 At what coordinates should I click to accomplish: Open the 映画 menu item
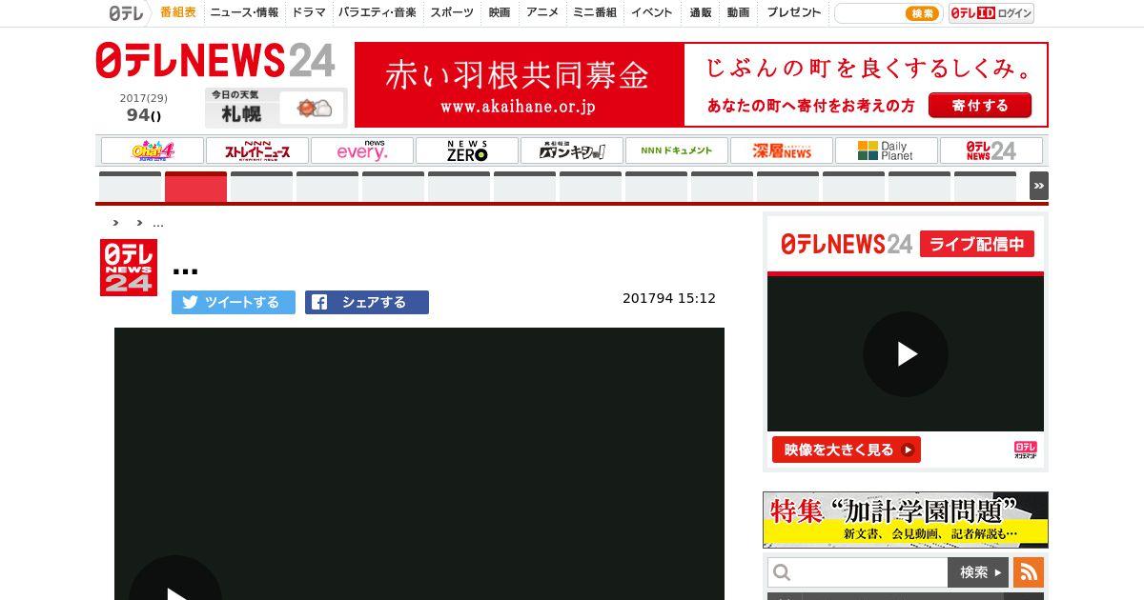(500, 12)
